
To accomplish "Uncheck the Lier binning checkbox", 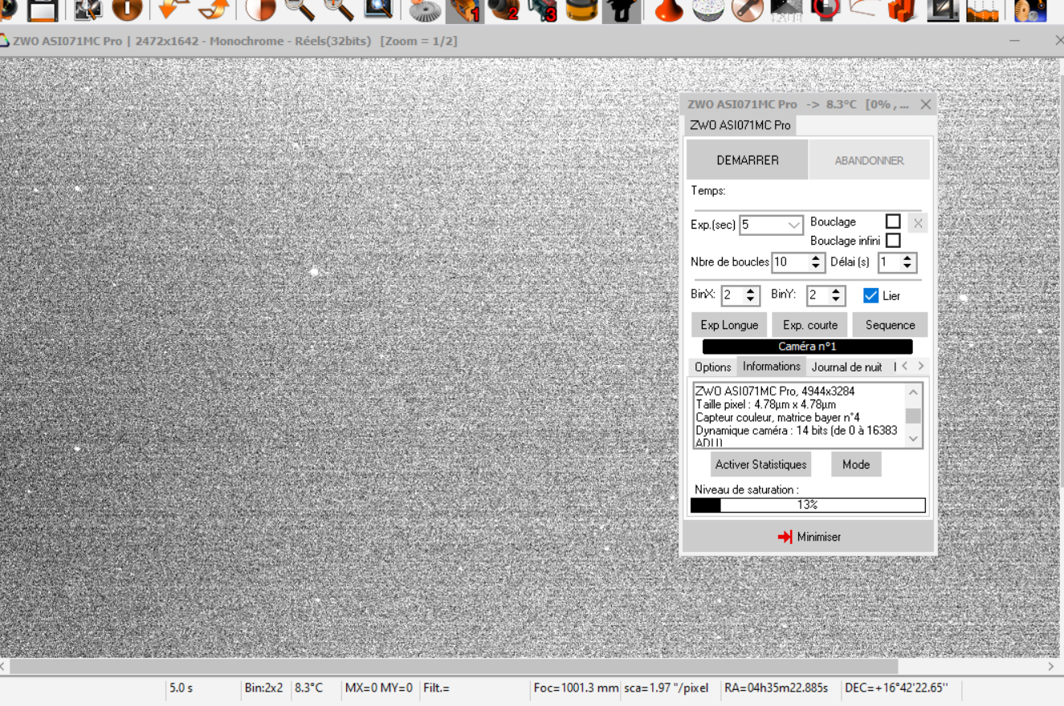I will click(871, 295).
